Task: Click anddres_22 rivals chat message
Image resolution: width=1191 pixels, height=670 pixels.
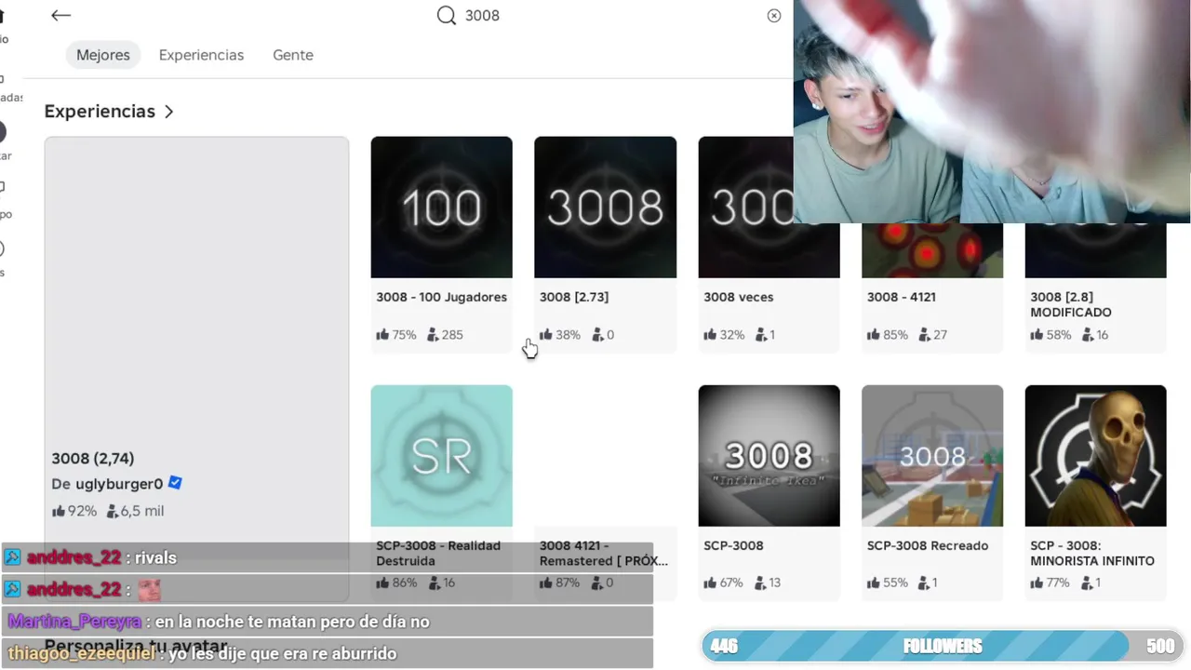Action: 328,558
